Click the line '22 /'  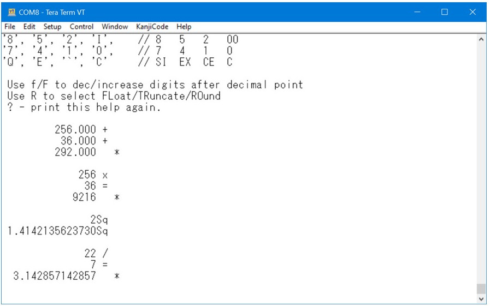click(x=96, y=253)
